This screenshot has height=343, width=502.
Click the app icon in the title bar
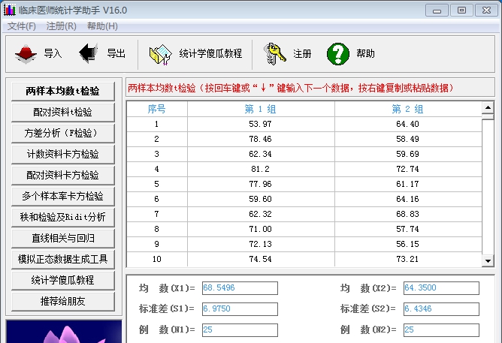coord(9,11)
